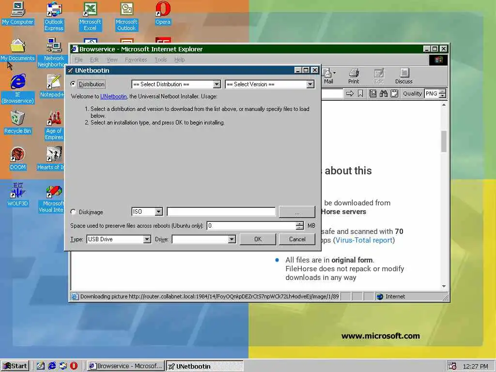Click the IE page vertical scrollbar thumb
Screen dimensions: 496x372
(x=444, y=141)
